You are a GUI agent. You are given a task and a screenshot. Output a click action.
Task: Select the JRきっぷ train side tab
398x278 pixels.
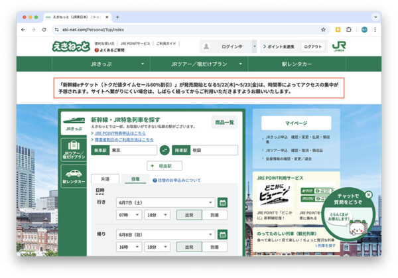click(x=74, y=123)
